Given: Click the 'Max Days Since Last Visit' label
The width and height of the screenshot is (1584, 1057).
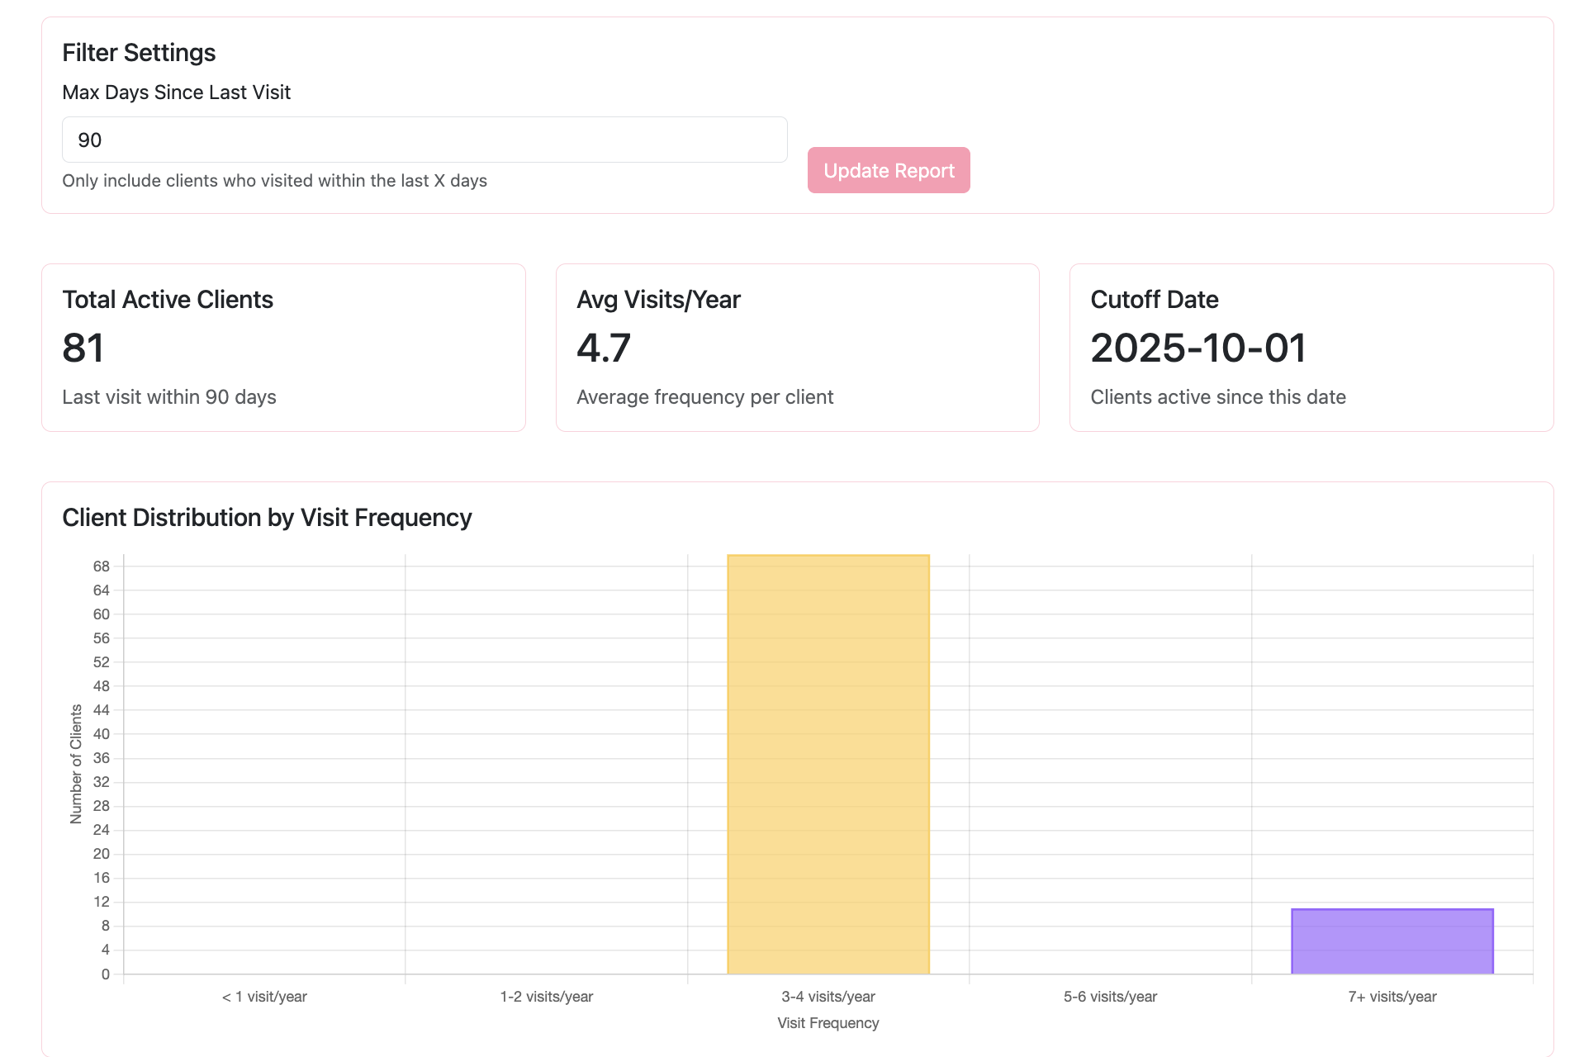Looking at the screenshot, I should [176, 92].
